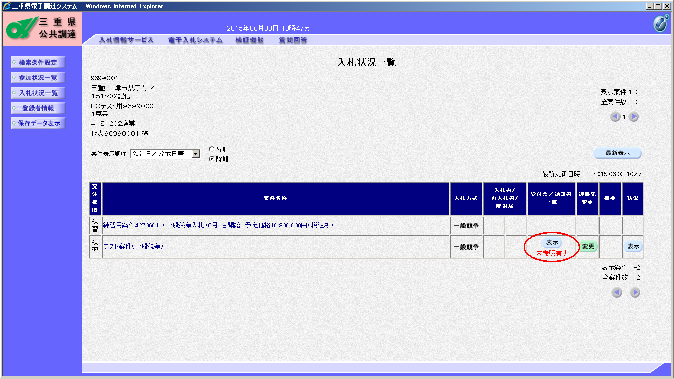
Task: Open 入札情報サービス menu
Action: coord(126,40)
